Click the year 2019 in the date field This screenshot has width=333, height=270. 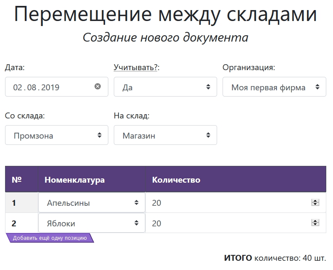(x=50, y=87)
